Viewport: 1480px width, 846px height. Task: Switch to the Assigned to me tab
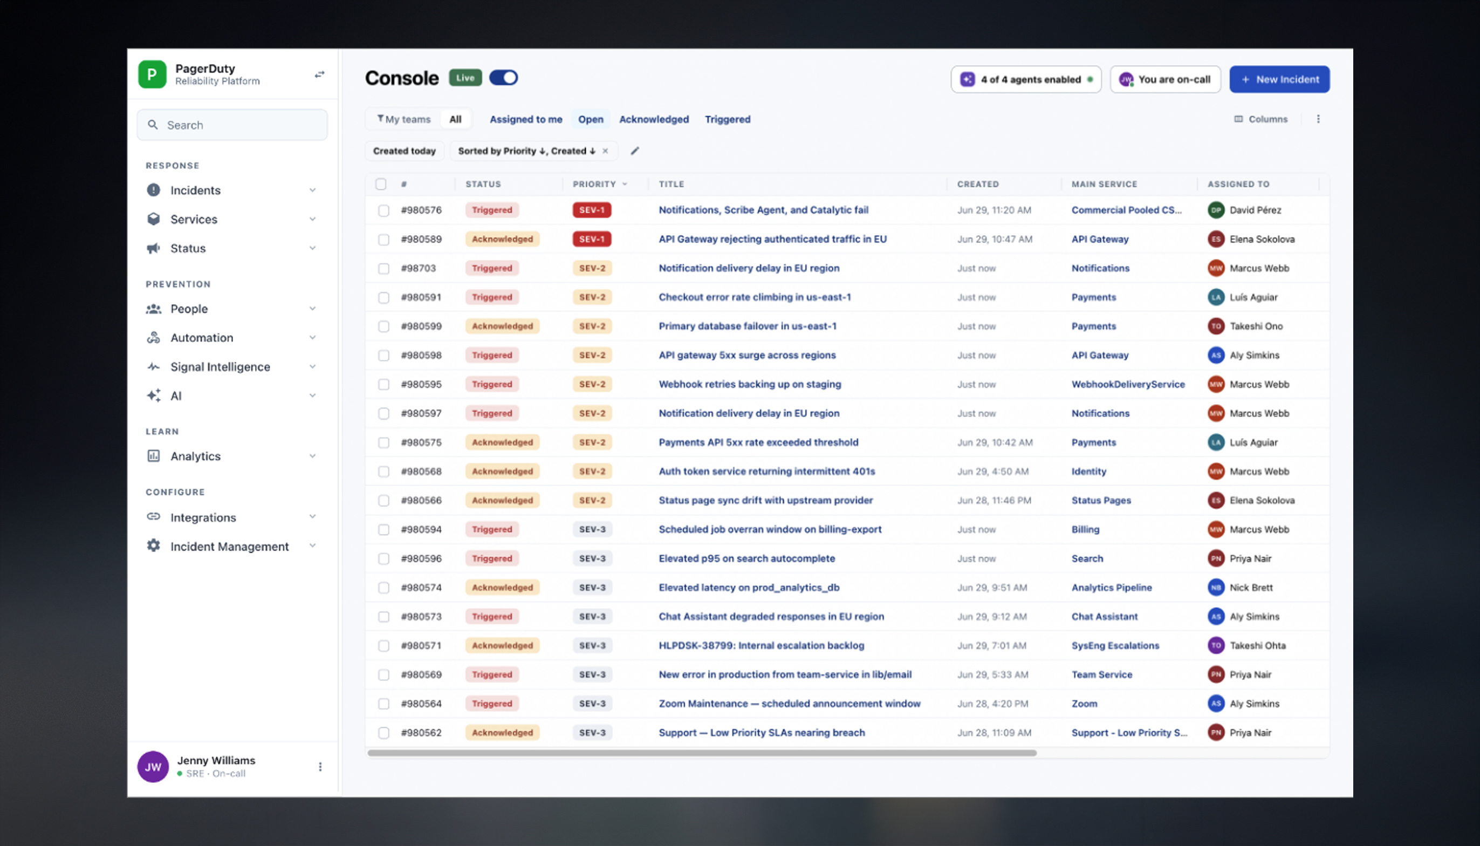click(526, 119)
